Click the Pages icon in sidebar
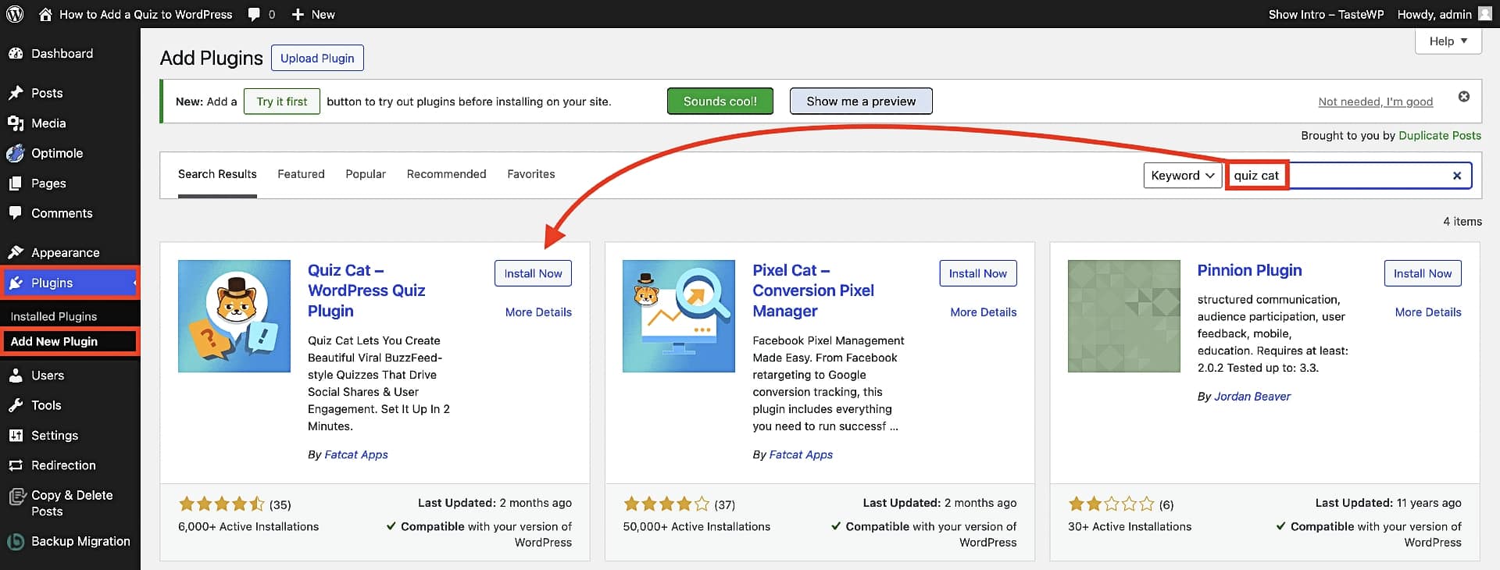1500x570 pixels. pyautogui.click(x=16, y=183)
